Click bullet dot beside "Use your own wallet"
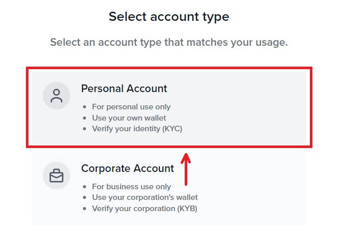 (84, 119)
